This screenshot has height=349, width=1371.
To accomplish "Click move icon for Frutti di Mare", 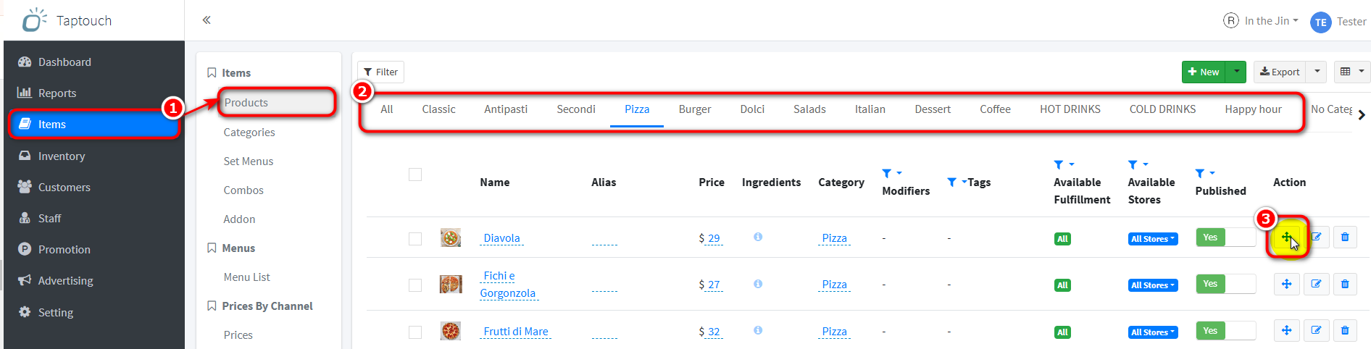I will [x=1286, y=331].
